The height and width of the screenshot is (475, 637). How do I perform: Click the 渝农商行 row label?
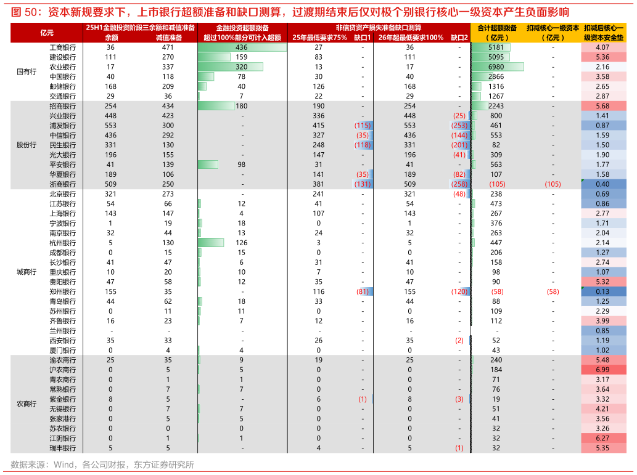62,360
